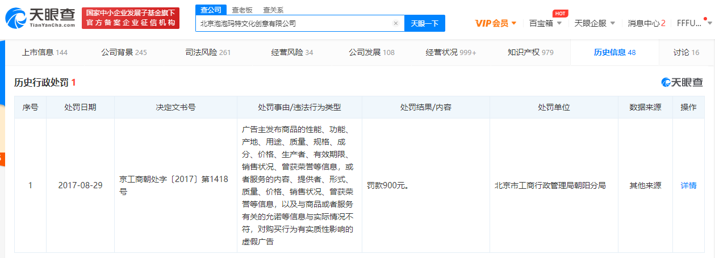715x258 pixels.
Task: Select the 查公司 search tab
Action: (211, 10)
